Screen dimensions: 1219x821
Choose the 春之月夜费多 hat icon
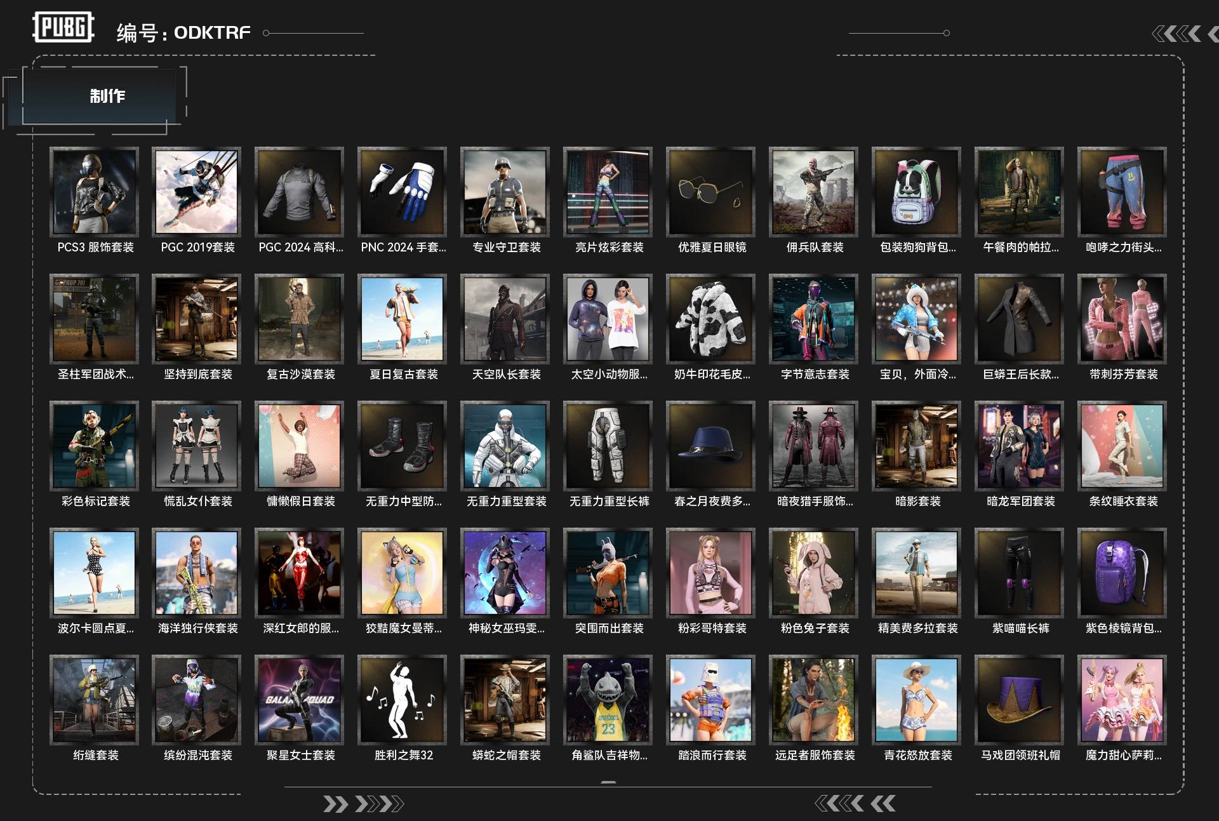[711, 446]
